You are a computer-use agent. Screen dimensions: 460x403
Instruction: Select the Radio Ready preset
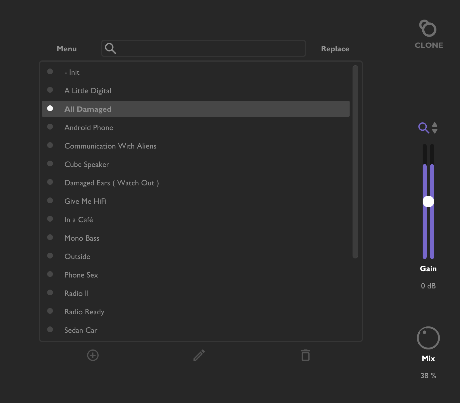coord(84,312)
